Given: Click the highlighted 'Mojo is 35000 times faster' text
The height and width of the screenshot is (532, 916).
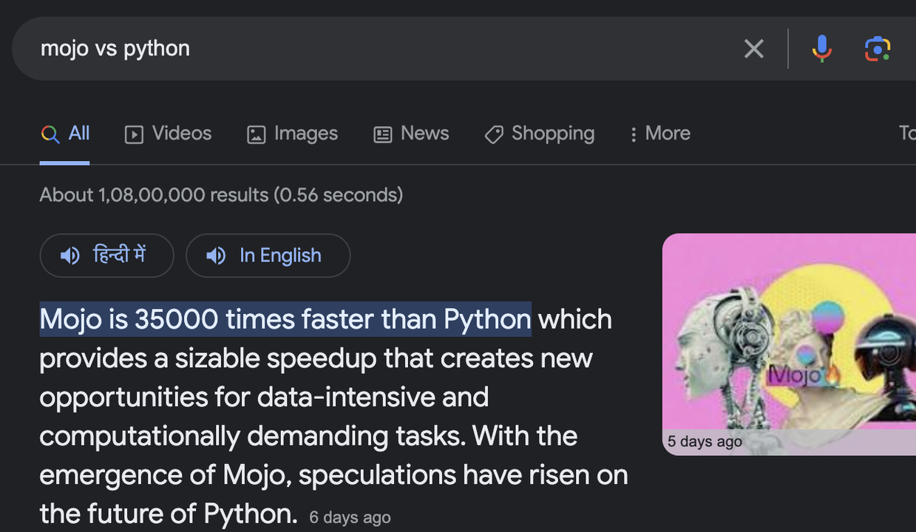Looking at the screenshot, I should tap(285, 319).
